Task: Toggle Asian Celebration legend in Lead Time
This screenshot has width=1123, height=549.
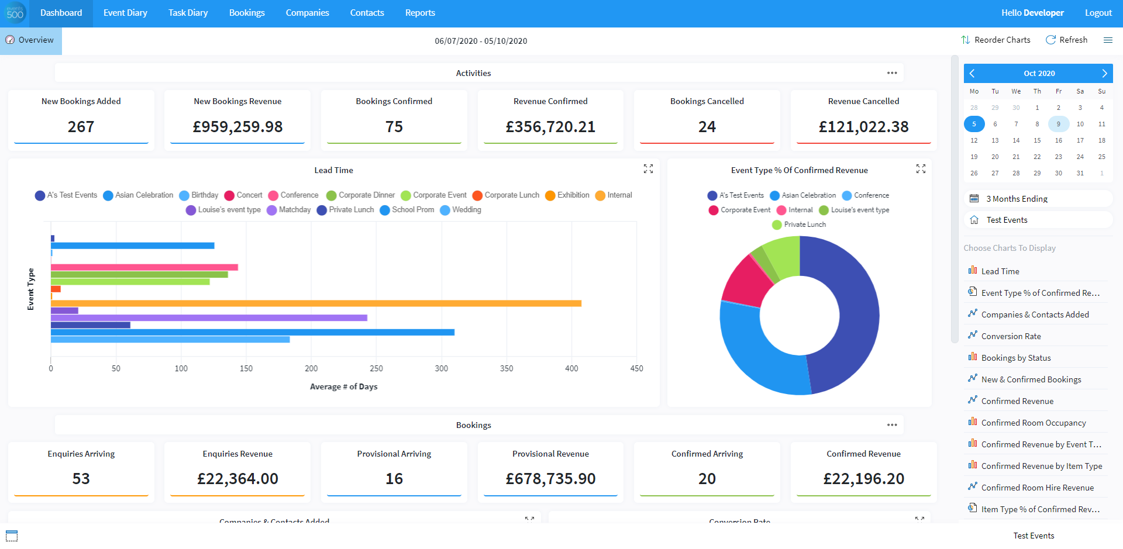Action: (x=138, y=195)
